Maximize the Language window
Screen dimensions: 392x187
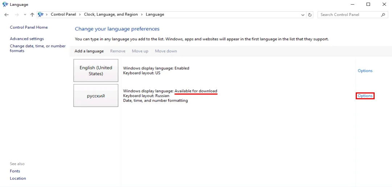coord(368,4)
